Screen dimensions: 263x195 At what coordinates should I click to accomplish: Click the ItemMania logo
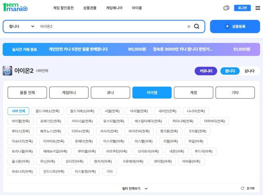coord(15,7)
